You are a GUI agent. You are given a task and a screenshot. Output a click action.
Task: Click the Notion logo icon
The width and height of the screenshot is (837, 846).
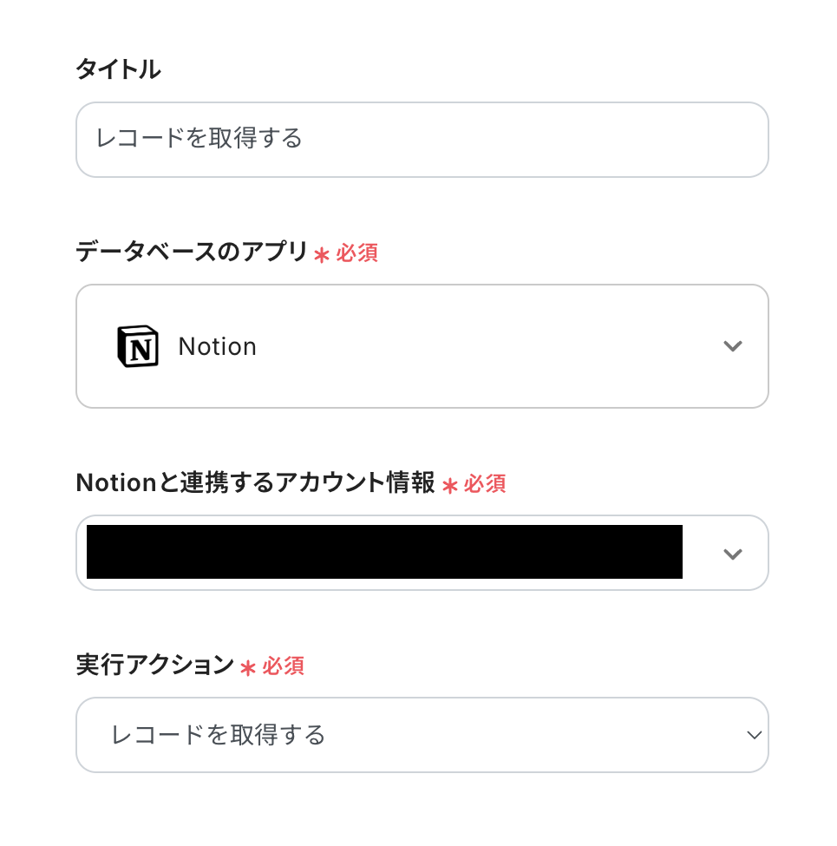pyautogui.click(x=137, y=347)
